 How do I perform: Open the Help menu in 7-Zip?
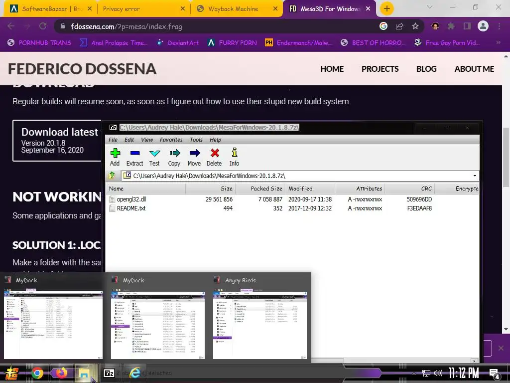[215, 140]
